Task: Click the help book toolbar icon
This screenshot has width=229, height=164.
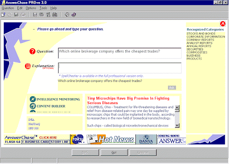Action: [74, 15]
